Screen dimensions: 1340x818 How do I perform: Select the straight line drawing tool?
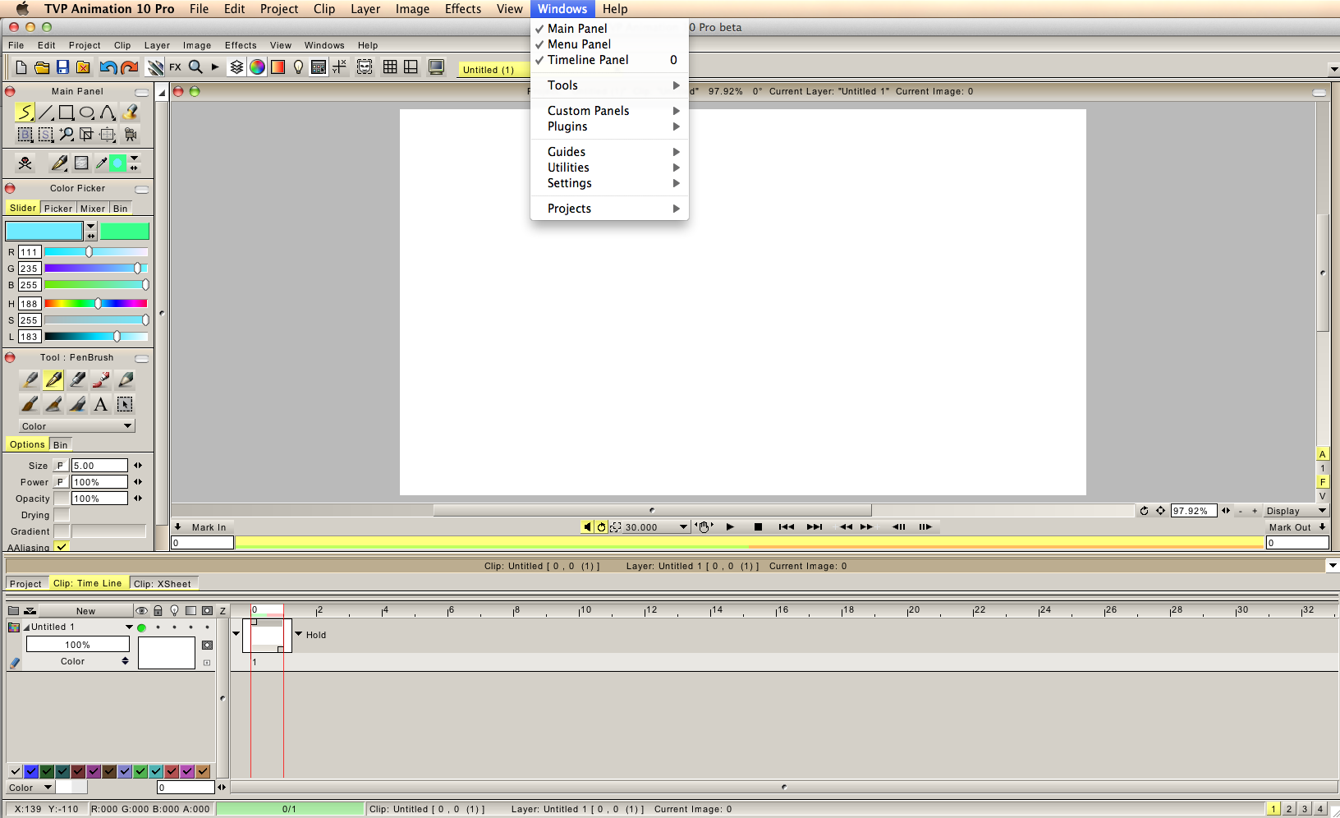[x=46, y=113]
